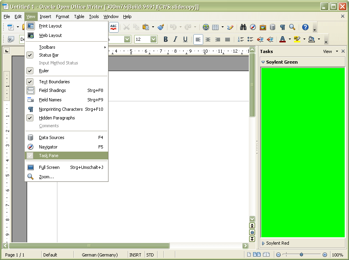The height and width of the screenshot is (260, 349).
Task: Apply Bold formatting from the toolbar
Action: tap(165, 39)
